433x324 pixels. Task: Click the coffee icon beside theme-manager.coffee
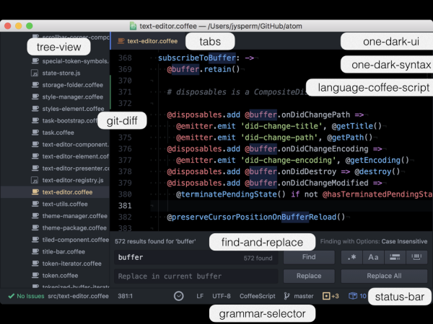(x=35, y=216)
